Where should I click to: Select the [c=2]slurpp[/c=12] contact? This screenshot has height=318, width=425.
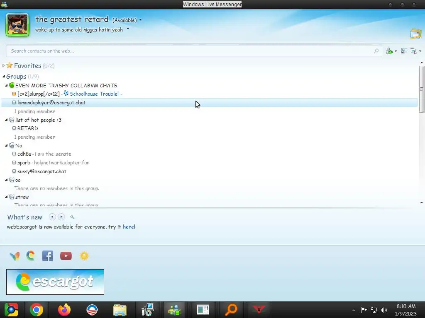(38, 94)
